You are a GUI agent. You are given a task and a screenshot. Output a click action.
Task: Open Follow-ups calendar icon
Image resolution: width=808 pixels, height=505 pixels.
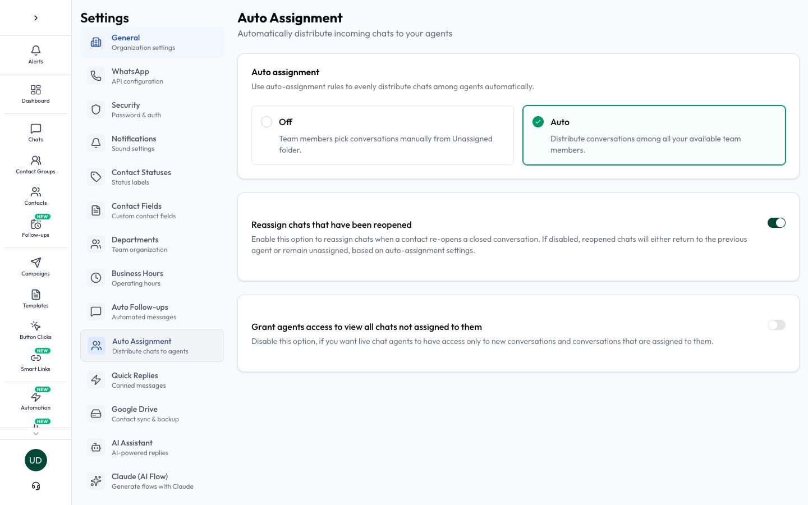point(36,224)
